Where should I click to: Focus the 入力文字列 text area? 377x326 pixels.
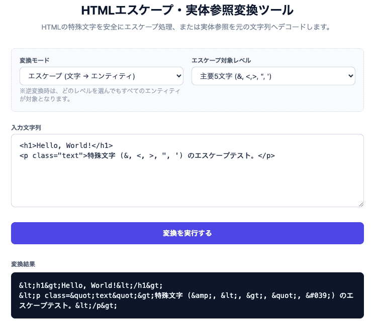187,171
